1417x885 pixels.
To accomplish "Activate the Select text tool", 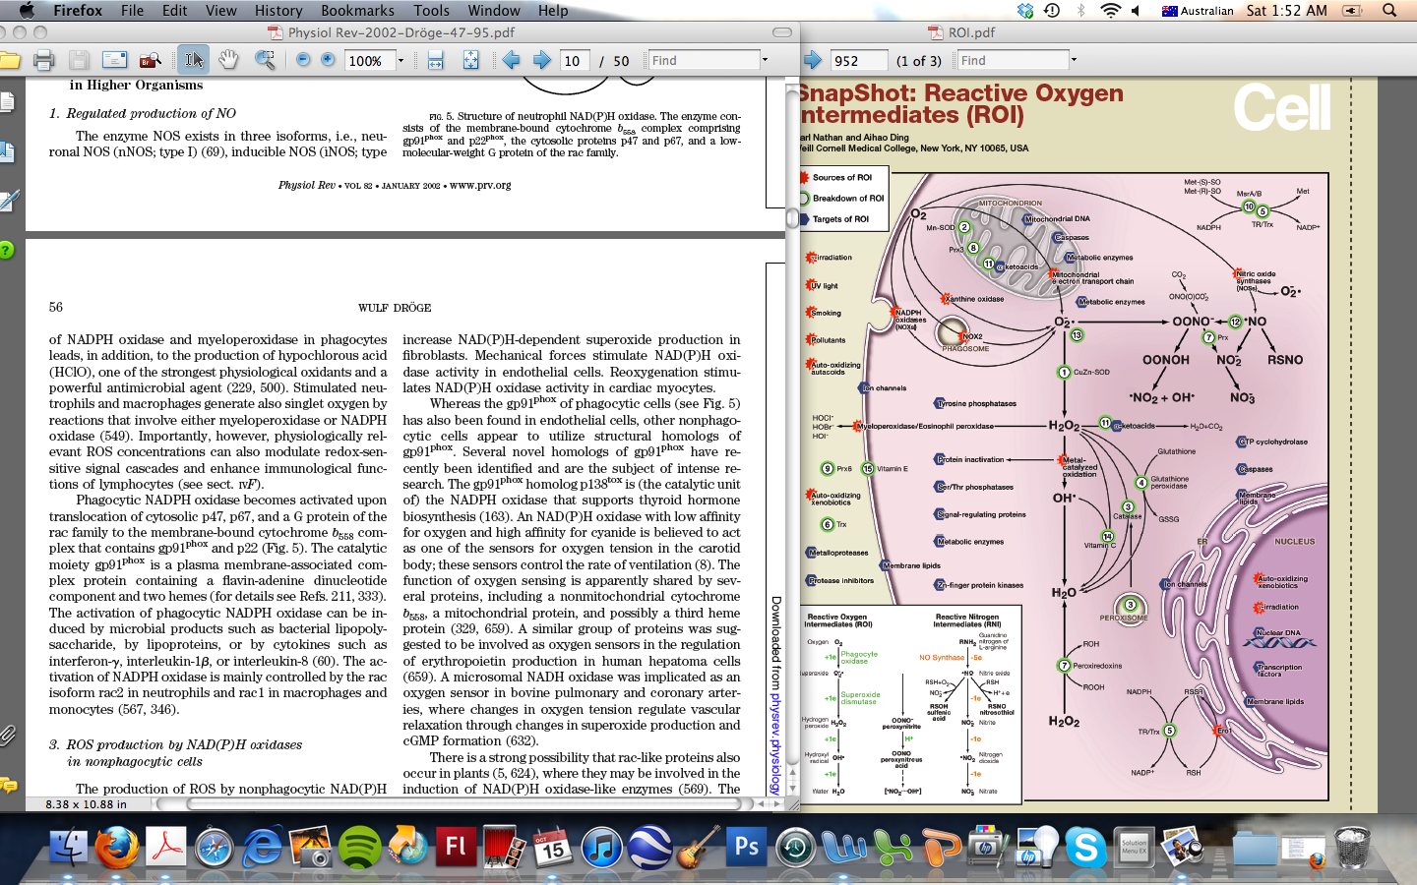I will (x=193, y=61).
